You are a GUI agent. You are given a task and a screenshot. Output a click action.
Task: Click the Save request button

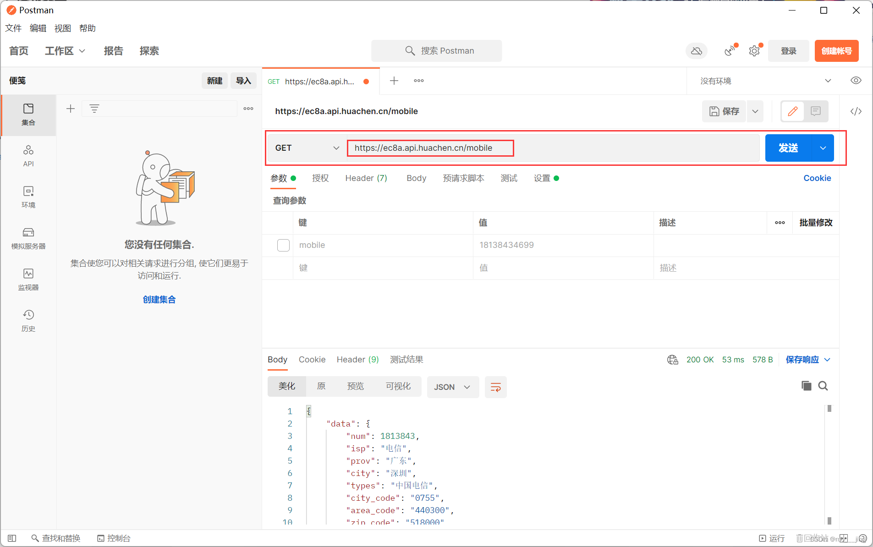725,111
